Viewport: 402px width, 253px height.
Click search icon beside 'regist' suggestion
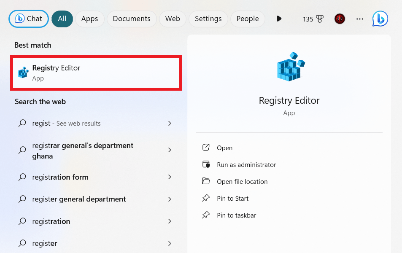tap(22, 123)
